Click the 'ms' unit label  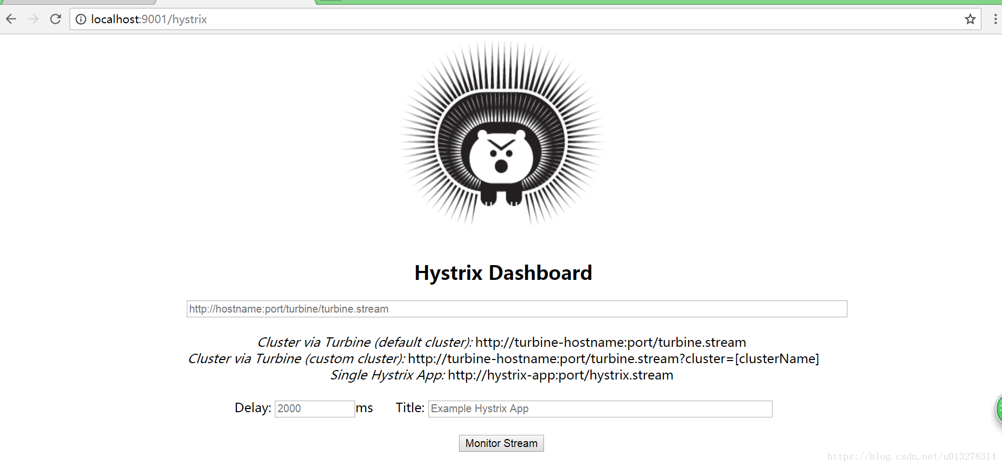364,408
